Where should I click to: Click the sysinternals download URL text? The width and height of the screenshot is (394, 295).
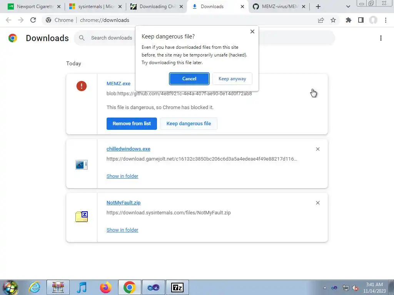(x=169, y=213)
